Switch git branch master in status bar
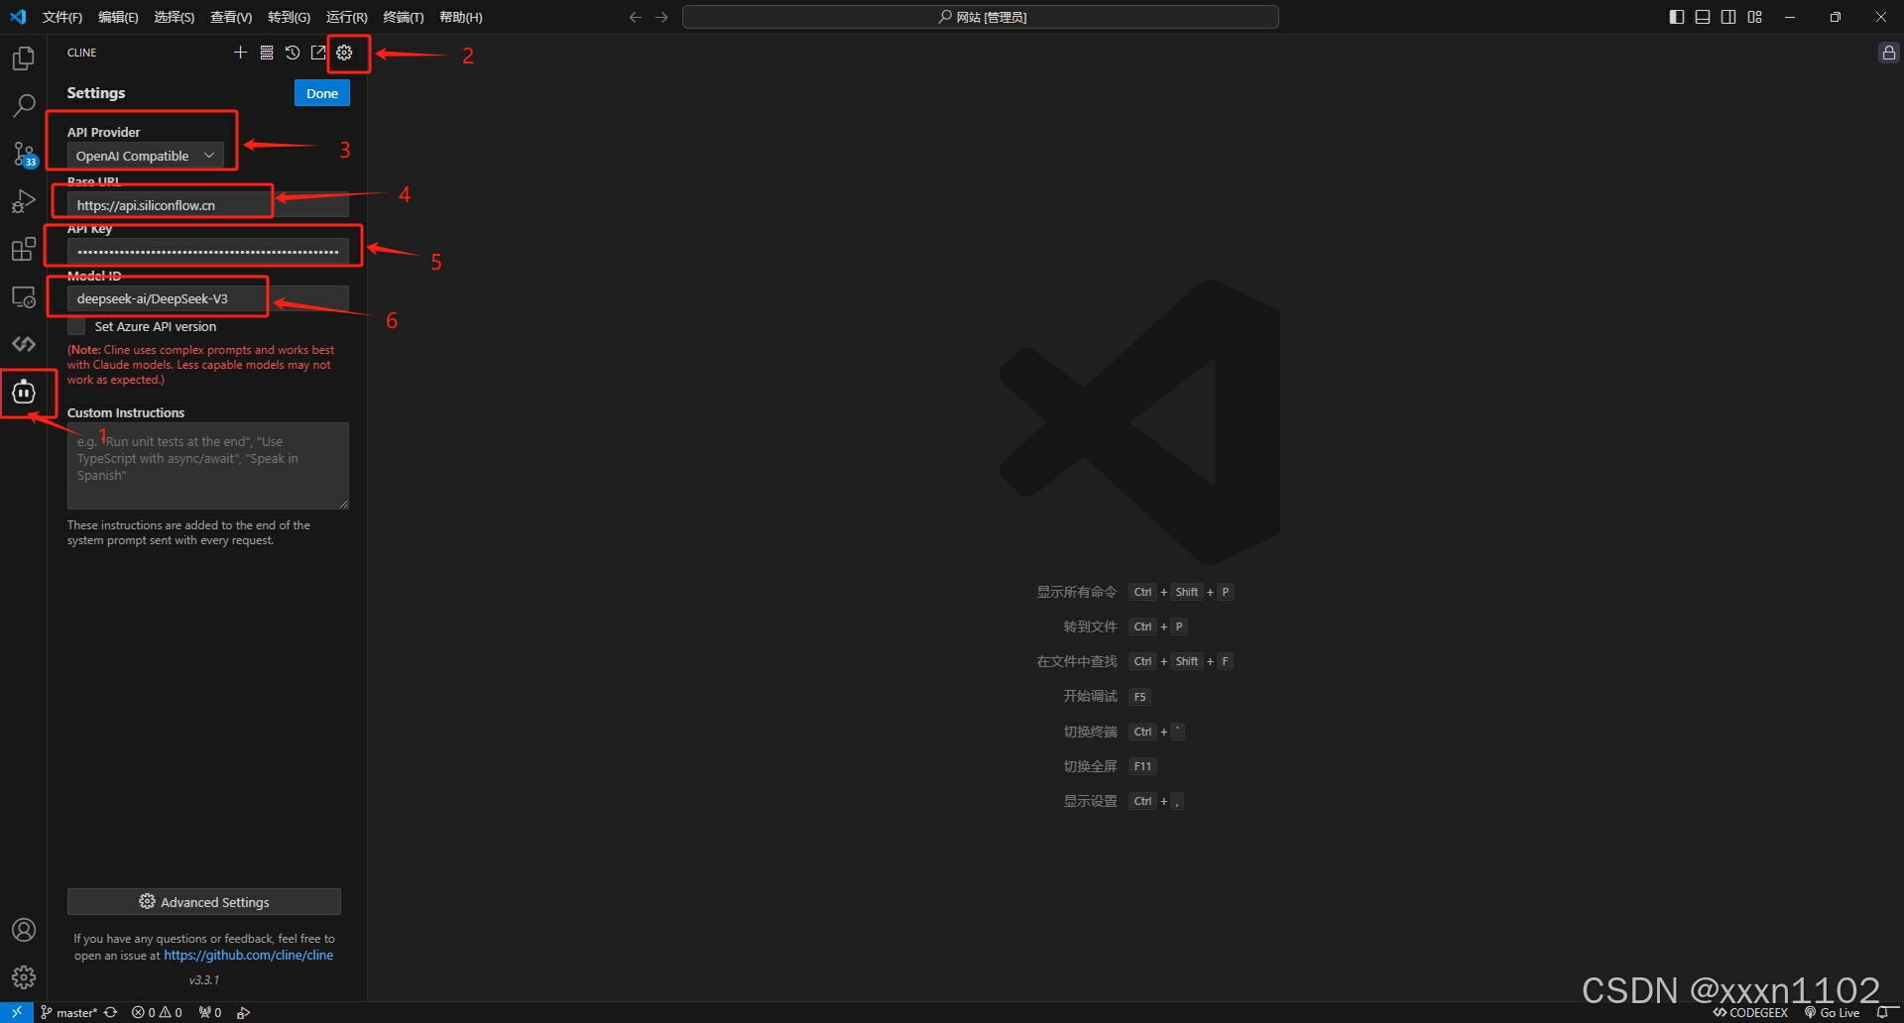This screenshot has width=1904, height=1023. (68, 1012)
